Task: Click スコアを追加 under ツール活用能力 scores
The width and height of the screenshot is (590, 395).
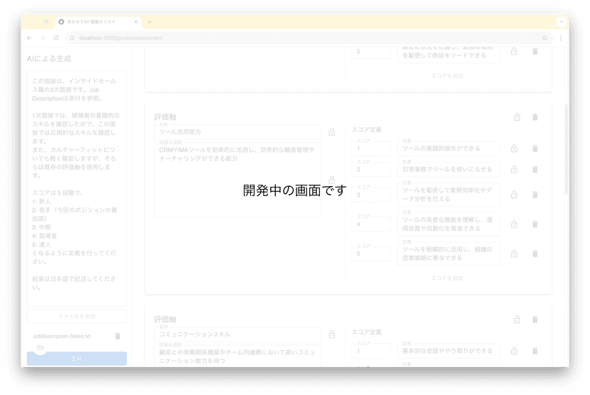Action: (x=447, y=278)
